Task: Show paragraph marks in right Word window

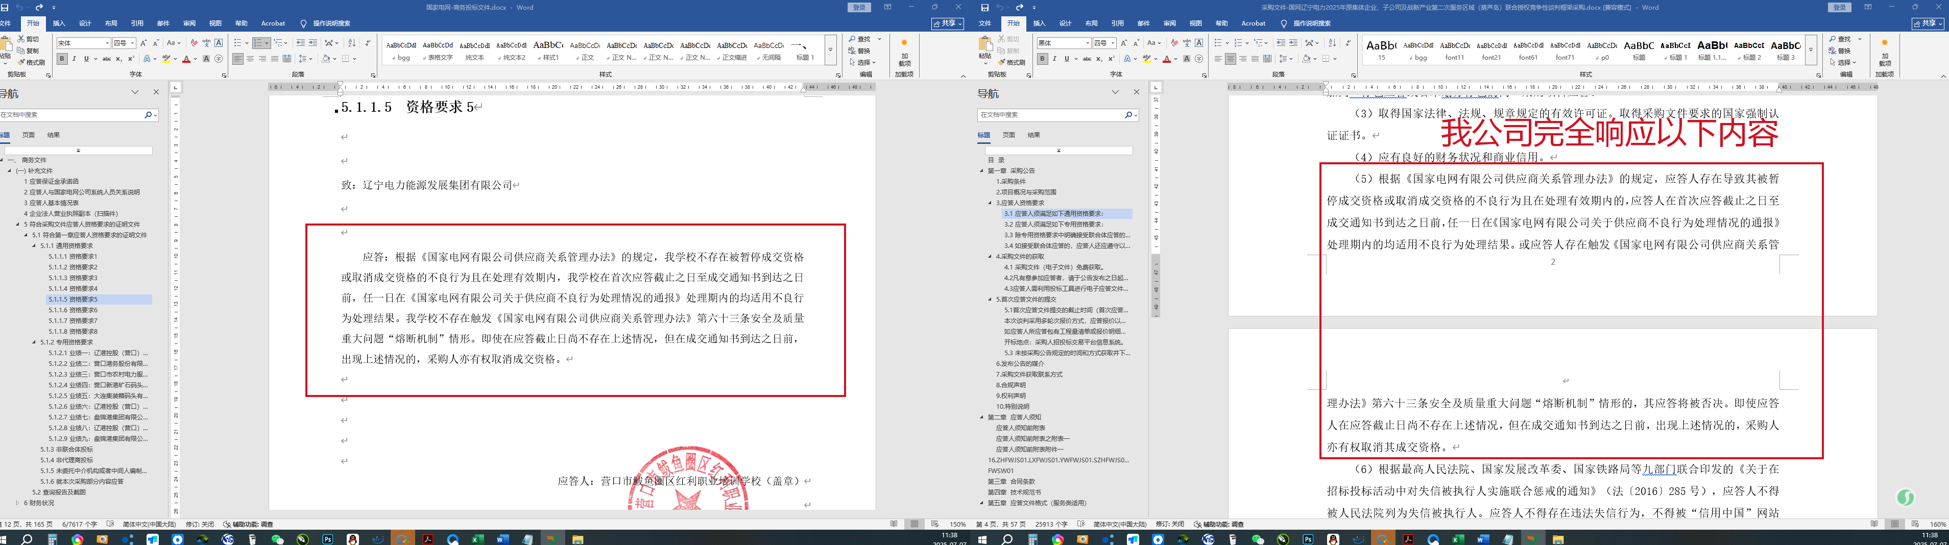Action: point(1348,43)
